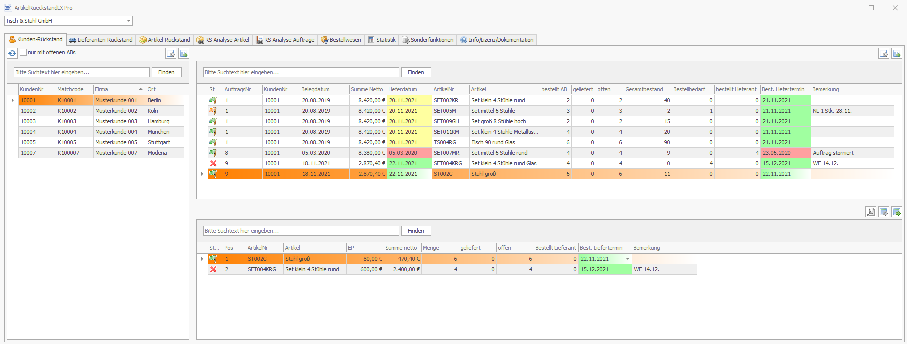Viewport: 907px width, 344px height.
Task: Open grid settings for the orders table
Action: coord(884,53)
